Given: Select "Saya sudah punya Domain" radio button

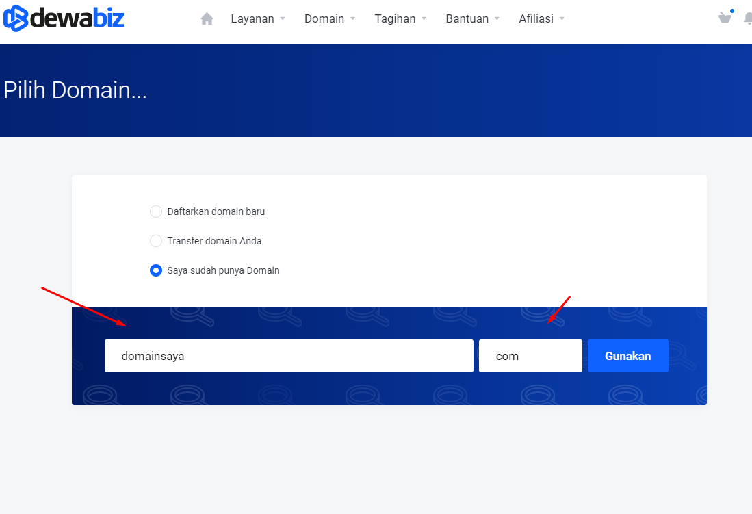Looking at the screenshot, I should [x=156, y=270].
